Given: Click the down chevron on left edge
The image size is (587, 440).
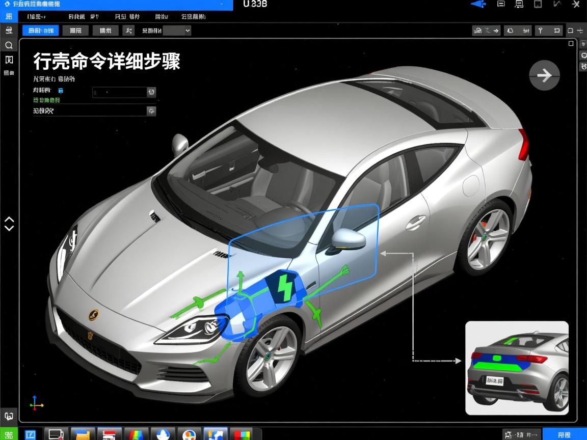Looking at the screenshot, I should [x=9, y=228].
